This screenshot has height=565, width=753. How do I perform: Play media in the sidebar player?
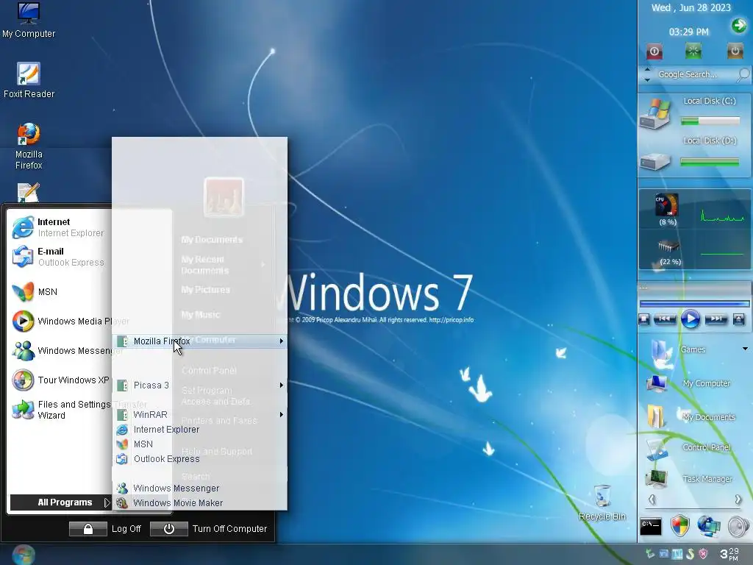[x=690, y=319]
